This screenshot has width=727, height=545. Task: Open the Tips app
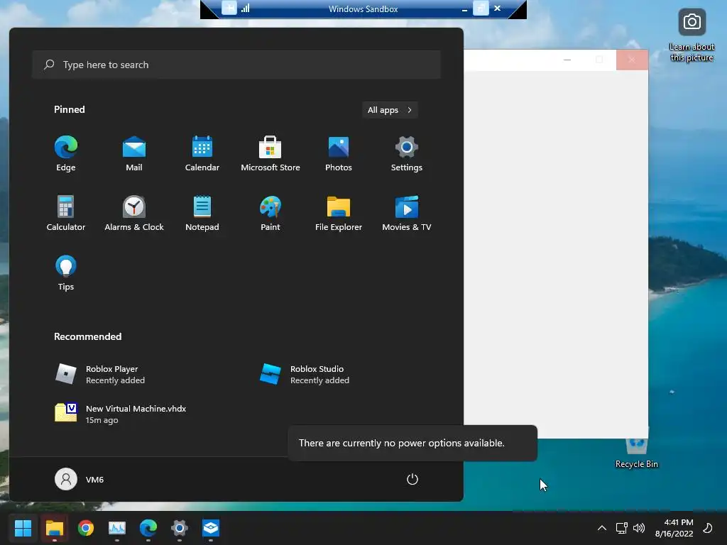pyautogui.click(x=66, y=273)
